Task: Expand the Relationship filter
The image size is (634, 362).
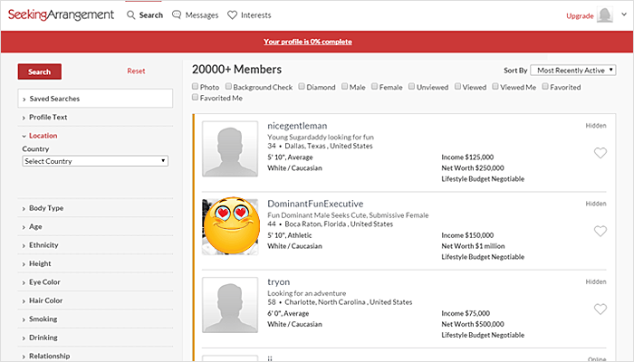Action: coord(95,356)
